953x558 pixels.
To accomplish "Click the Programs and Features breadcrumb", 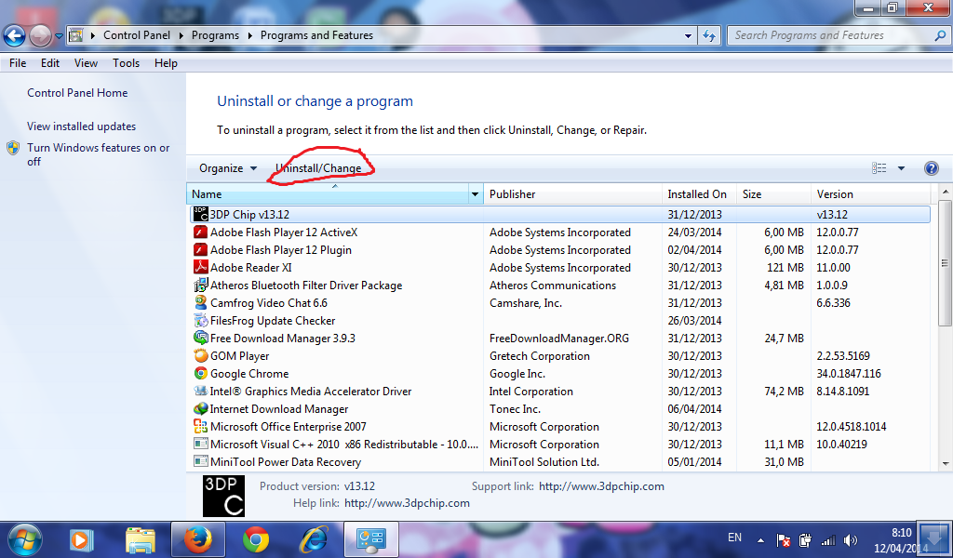I will click(x=316, y=35).
